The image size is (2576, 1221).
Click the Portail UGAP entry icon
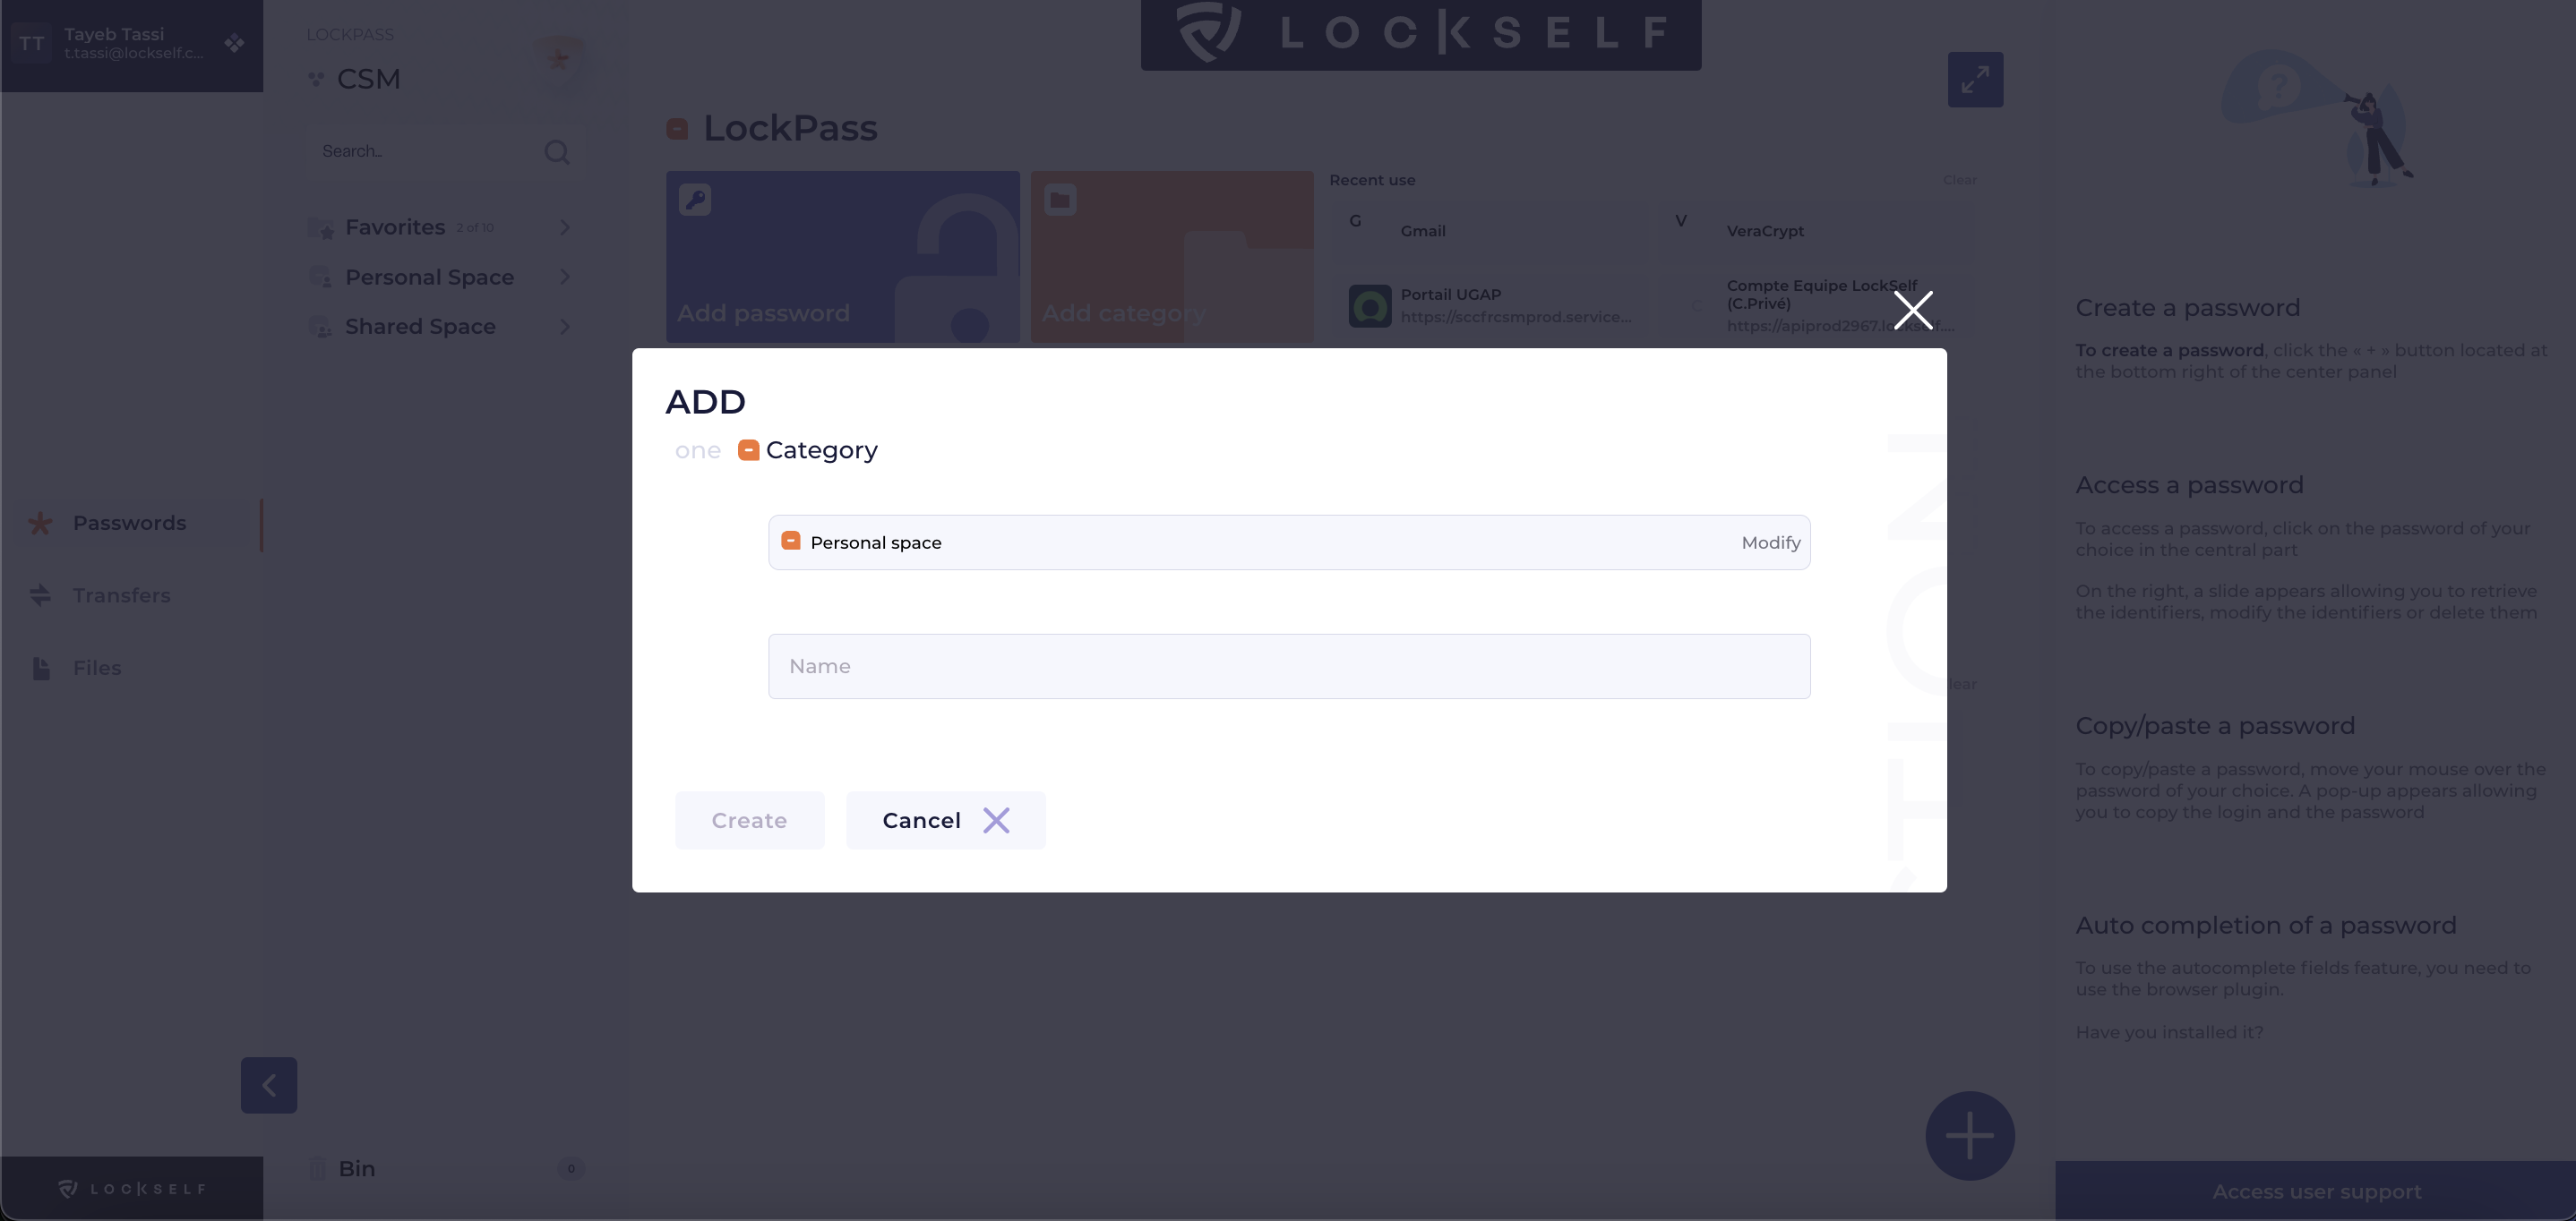coord(1369,306)
